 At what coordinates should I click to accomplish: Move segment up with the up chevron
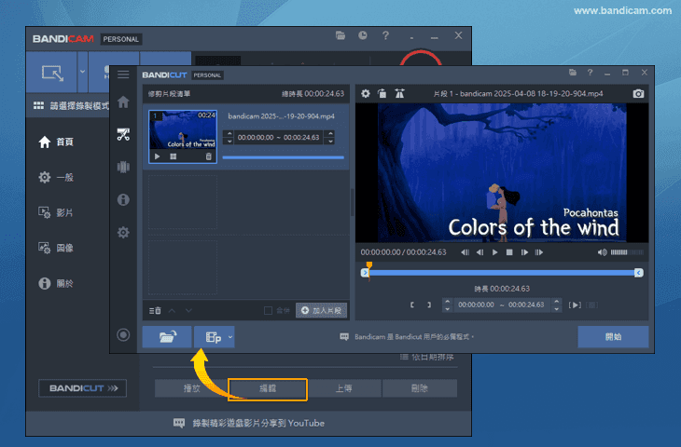tap(172, 310)
